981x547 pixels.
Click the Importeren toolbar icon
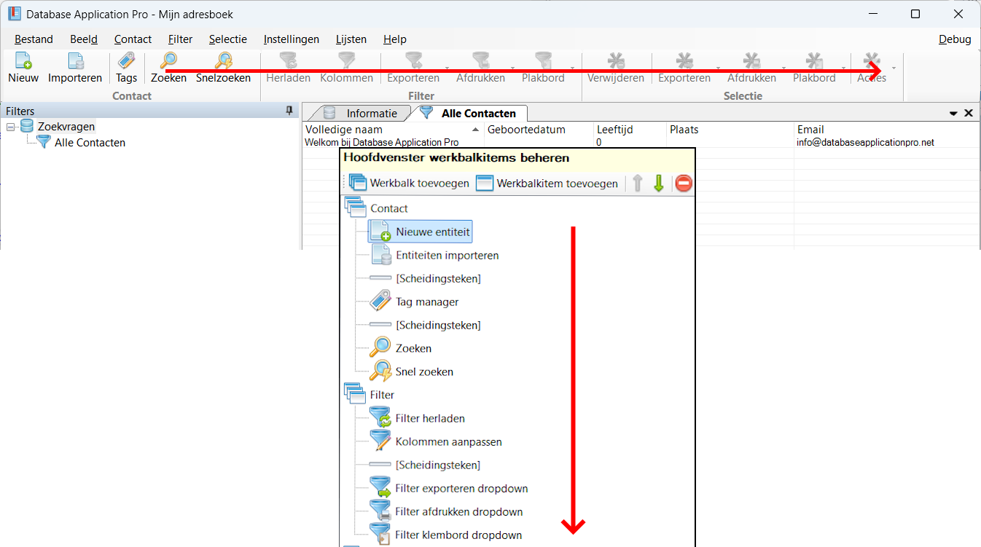pyautogui.click(x=75, y=62)
